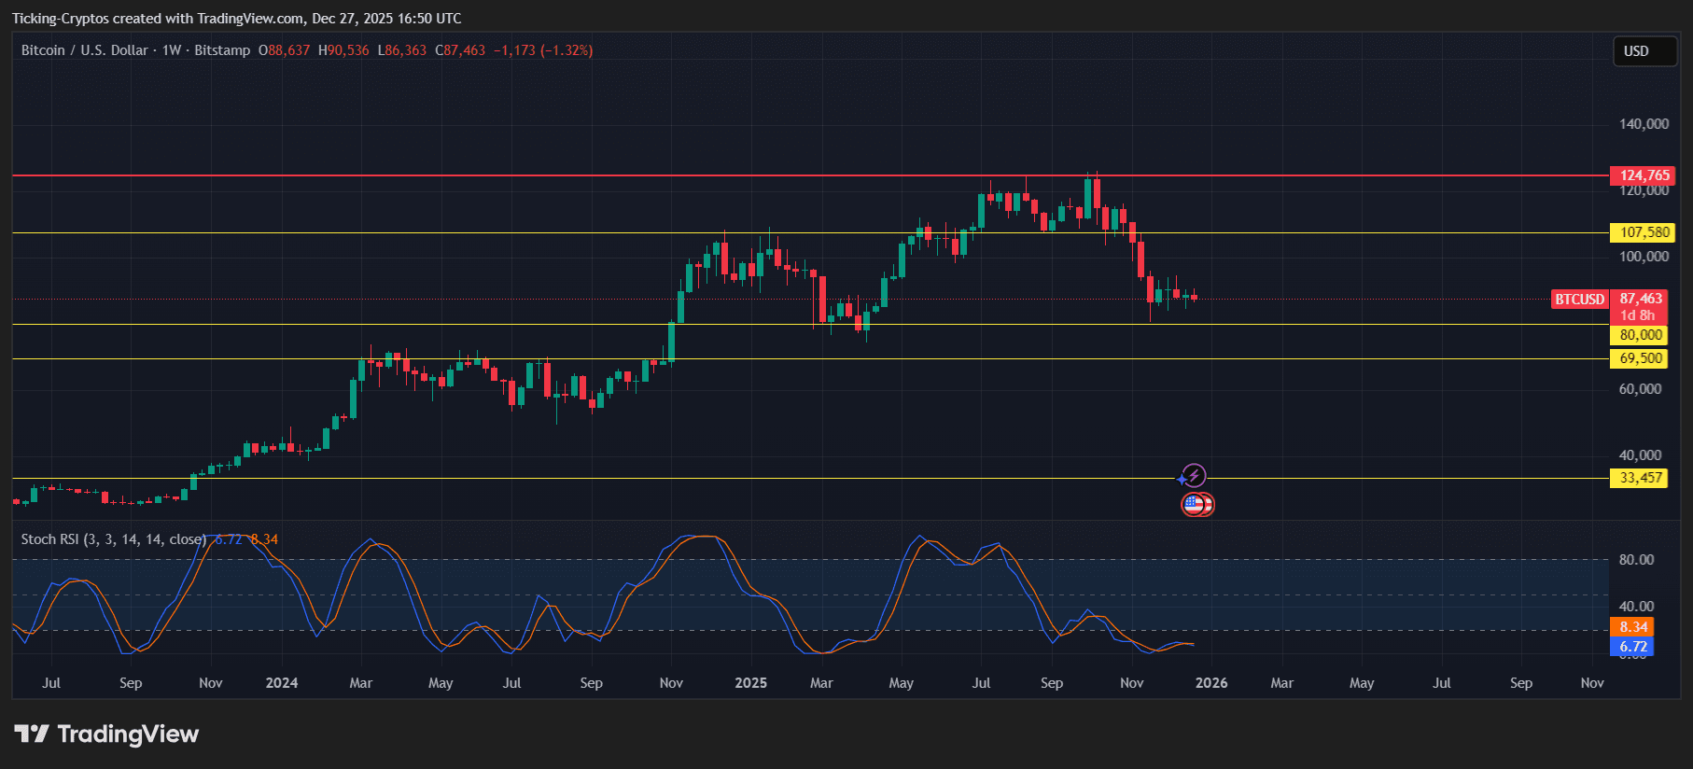Click the TradingView logo at the bottom left
This screenshot has width=1693, height=769.
click(106, 734)
